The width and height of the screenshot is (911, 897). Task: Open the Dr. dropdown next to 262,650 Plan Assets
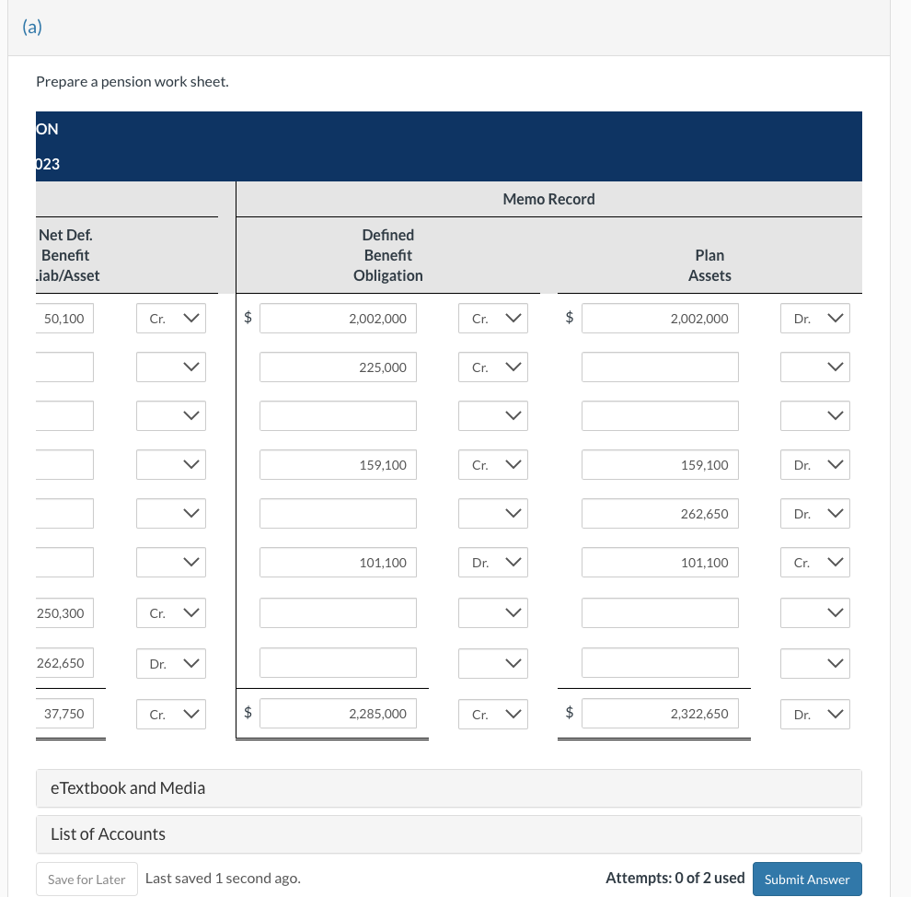(815, 513)
